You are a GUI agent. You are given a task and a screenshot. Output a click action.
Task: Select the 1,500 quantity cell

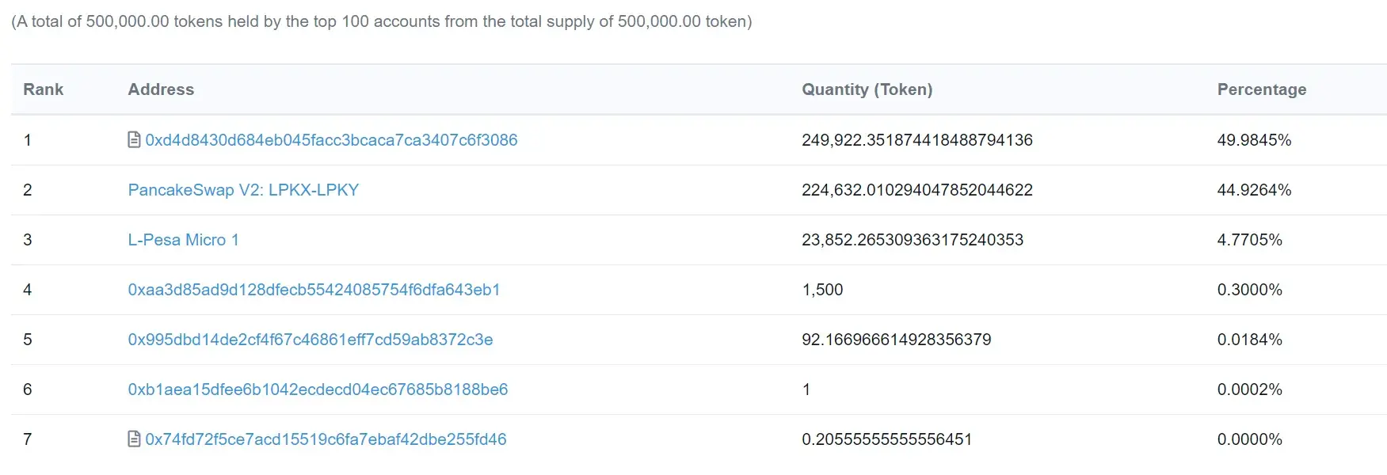[x=822, y=290]
